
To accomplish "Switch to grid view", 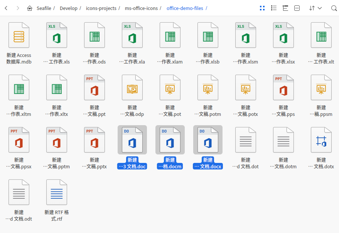I will 262,8.
